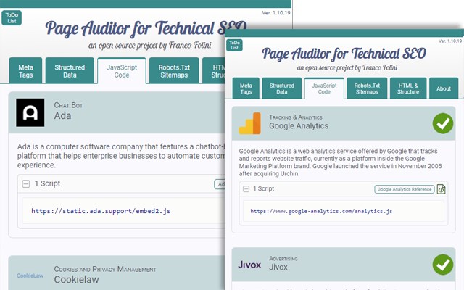Collapse the Google Analytics 1 Script section
Viewport: 464px width, 290px height.
pyautogui.click(x=246, y=188)
